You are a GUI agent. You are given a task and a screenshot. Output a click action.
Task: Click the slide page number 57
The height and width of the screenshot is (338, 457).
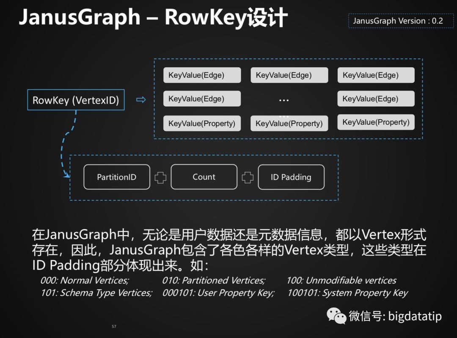tap(114, 326)
